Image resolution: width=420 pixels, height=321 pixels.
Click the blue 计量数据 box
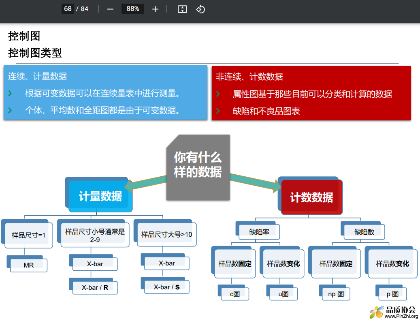coord(100,196)
